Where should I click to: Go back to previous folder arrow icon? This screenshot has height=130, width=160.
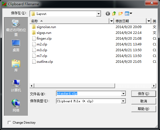[x=108, y=13]
